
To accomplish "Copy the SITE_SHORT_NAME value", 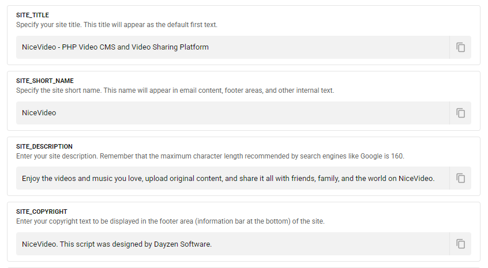I will point(460,113).
